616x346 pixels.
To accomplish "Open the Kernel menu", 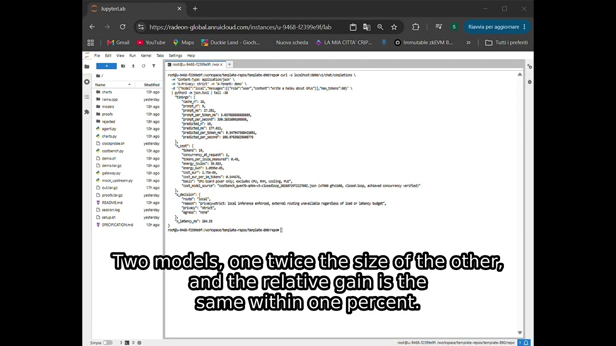I will tap(146, 56).
